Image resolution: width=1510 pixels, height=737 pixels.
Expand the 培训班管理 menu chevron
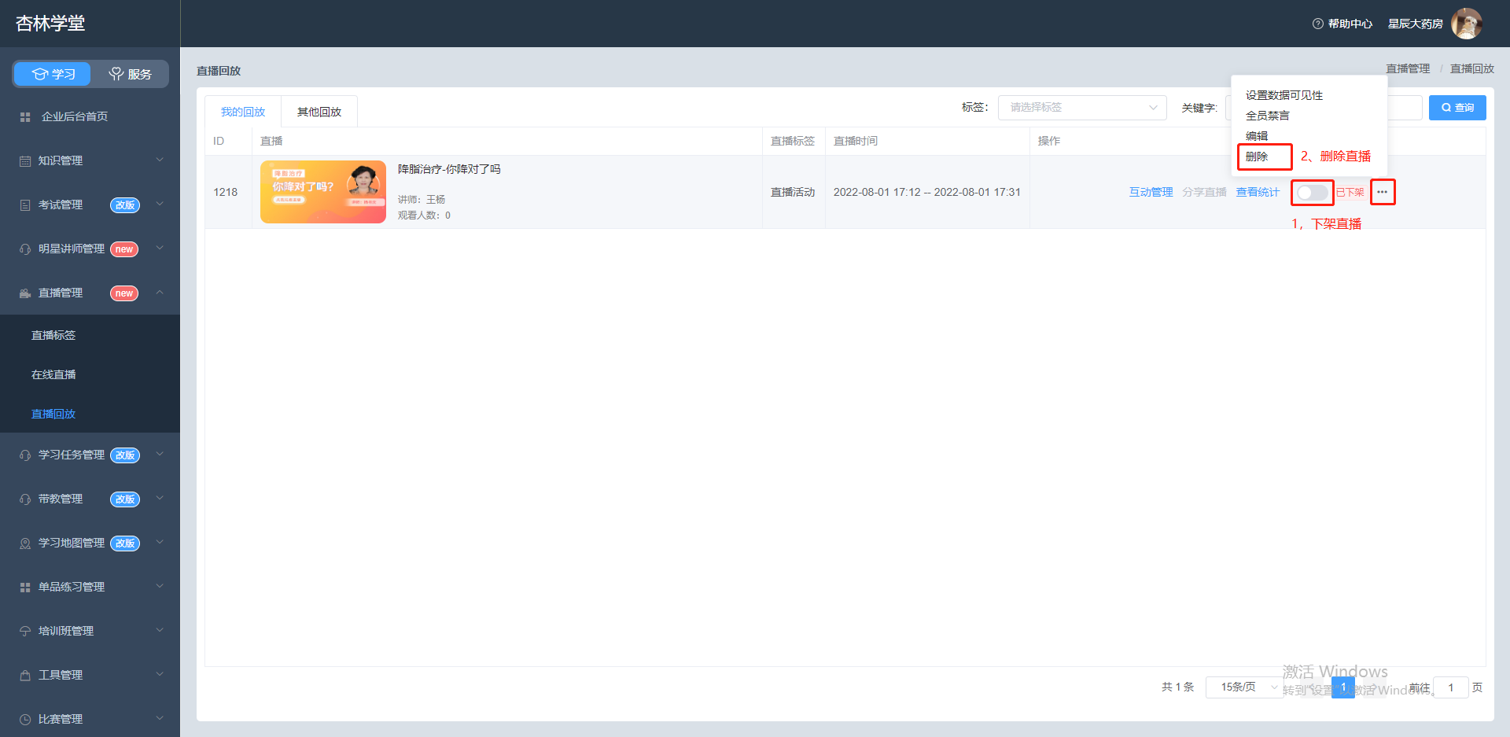[160, 630]
